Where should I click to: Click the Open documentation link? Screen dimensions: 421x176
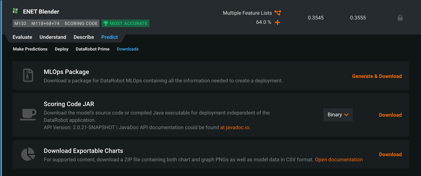tap(339, 160)
